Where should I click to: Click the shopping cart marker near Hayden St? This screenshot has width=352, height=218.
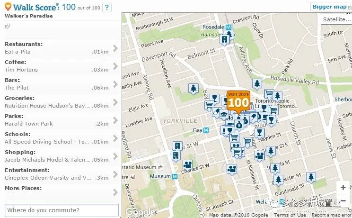[x=247, y=142]
